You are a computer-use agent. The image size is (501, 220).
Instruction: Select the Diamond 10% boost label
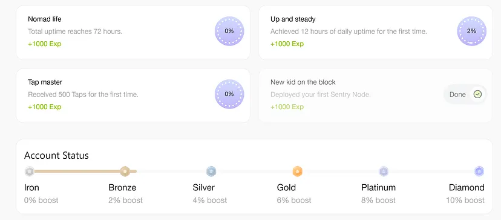465,201
